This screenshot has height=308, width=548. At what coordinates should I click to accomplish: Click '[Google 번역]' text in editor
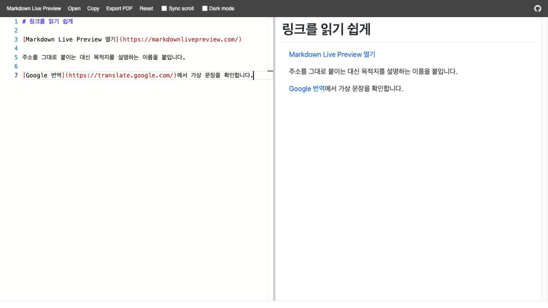[44, 75]
